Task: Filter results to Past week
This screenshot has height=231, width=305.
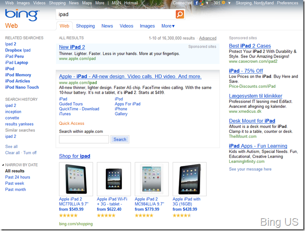Action: [x=15, y=183]
